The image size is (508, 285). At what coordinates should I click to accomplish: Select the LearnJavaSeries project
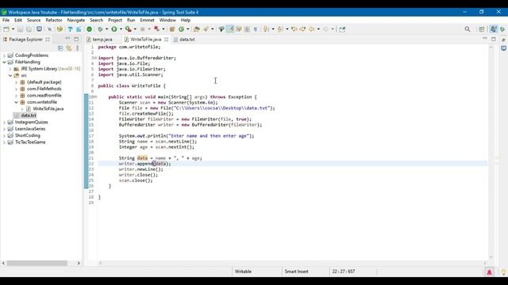click(x=30, y=129)
